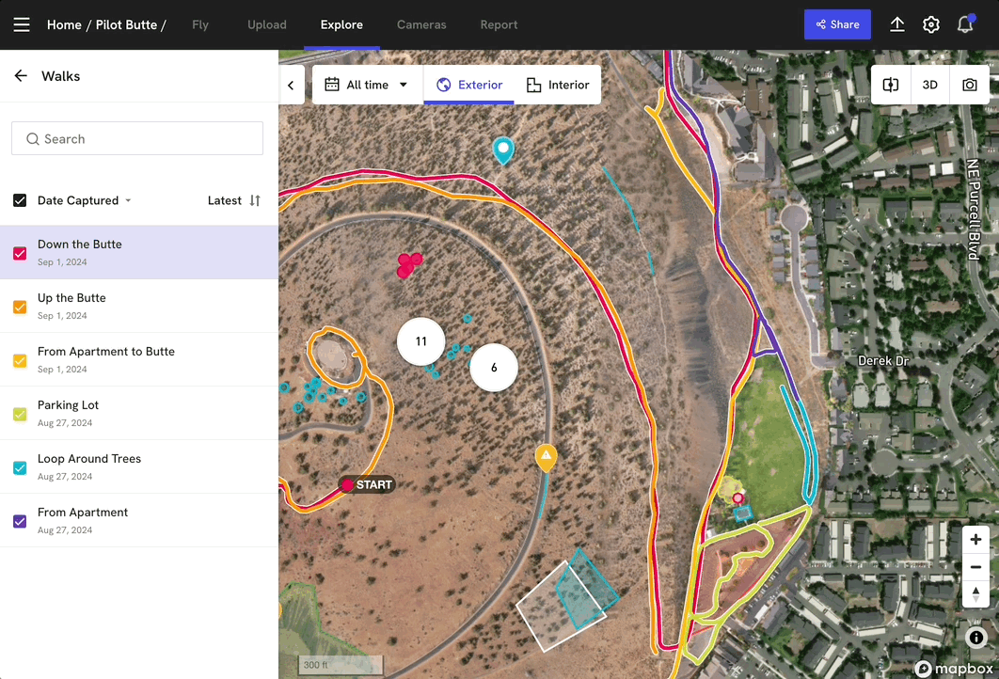Select the From Apartment walk title
The image size is (999, 679).
point(83,513)
